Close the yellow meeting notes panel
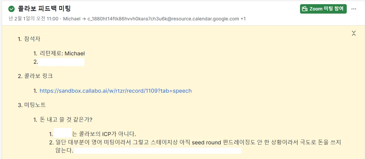Image resolution: width=365 pixels, height=159 pixels. pos(354,33)
